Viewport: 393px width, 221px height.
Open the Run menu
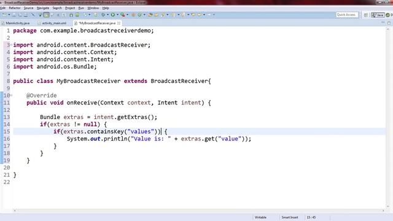click(x=81, y=8)
